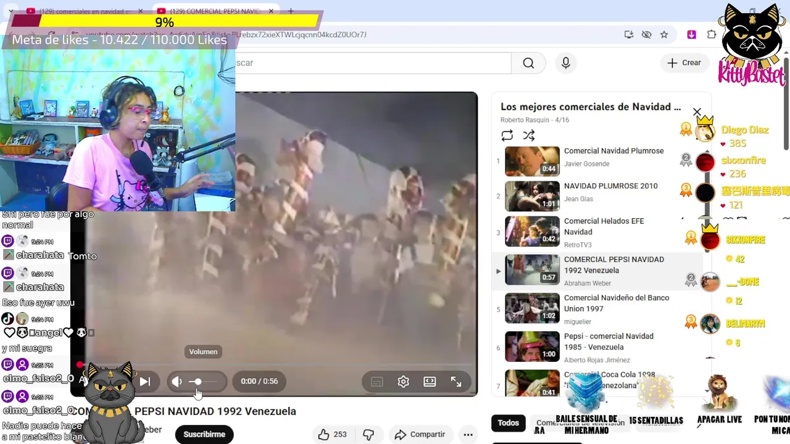
Task: Select COMERCIAL PEPSI NAVIDAD 1992 playlist item
Action: coord(597,270)
